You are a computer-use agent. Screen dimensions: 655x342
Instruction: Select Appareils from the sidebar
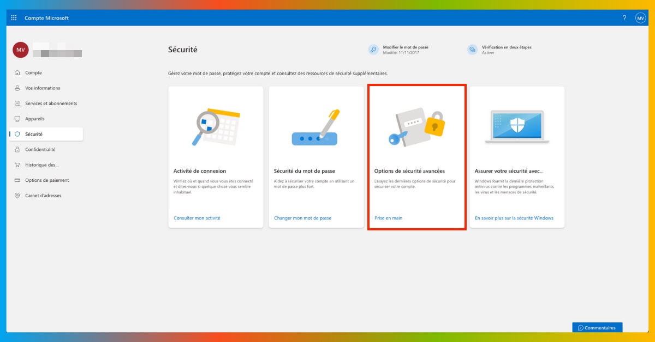(x=35, y=119)
